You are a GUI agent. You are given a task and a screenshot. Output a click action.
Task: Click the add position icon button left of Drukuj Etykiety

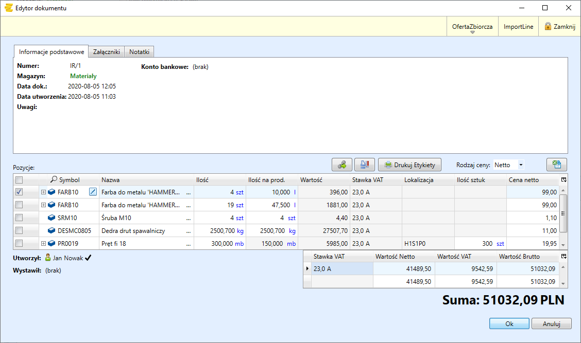point(342,165)
